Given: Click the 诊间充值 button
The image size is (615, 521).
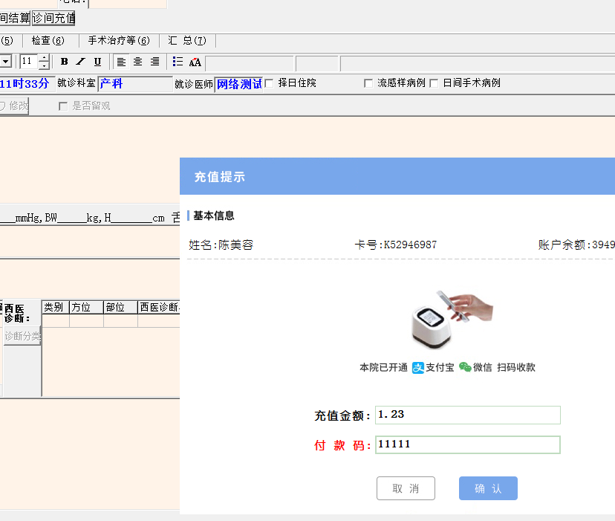Looking at the screenshot, I should coord(53,18).
